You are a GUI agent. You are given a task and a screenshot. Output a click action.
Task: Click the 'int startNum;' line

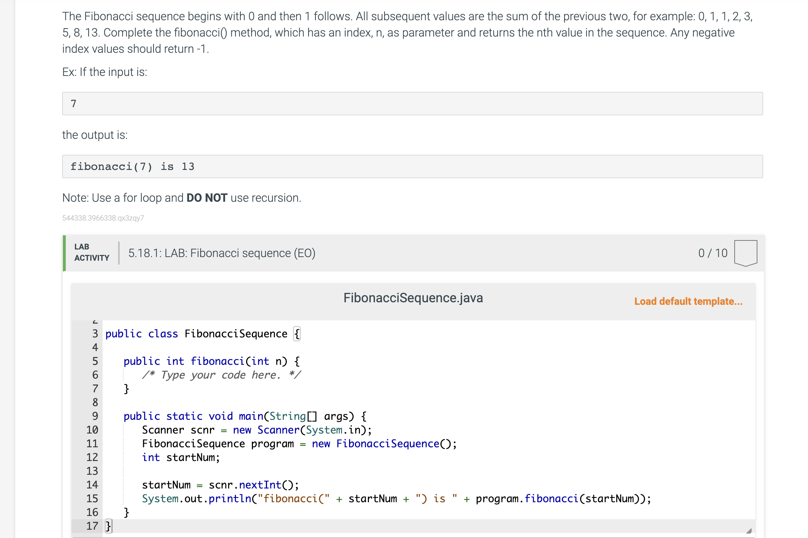[181, 457]
